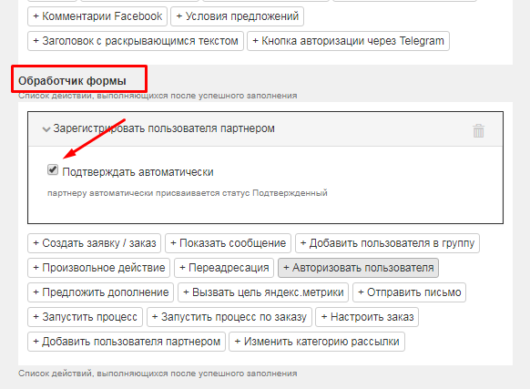Collapse the 'Зарегистрировать пользователя партнером' chevron

pyautogui.click(x=46, y=128)
